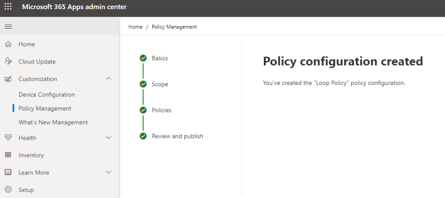Click the Setup gear icon

[8, 190]
